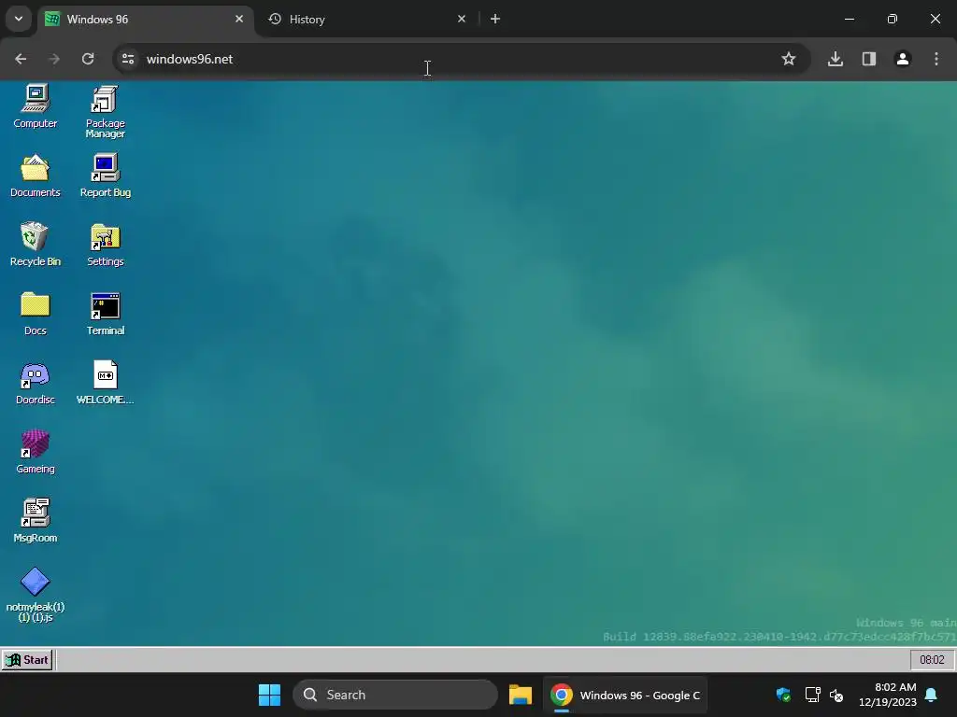Select Windows 96 - Google Chrome taskbar item
Viewport: 957px width, 717px height.
coord(625,695)
